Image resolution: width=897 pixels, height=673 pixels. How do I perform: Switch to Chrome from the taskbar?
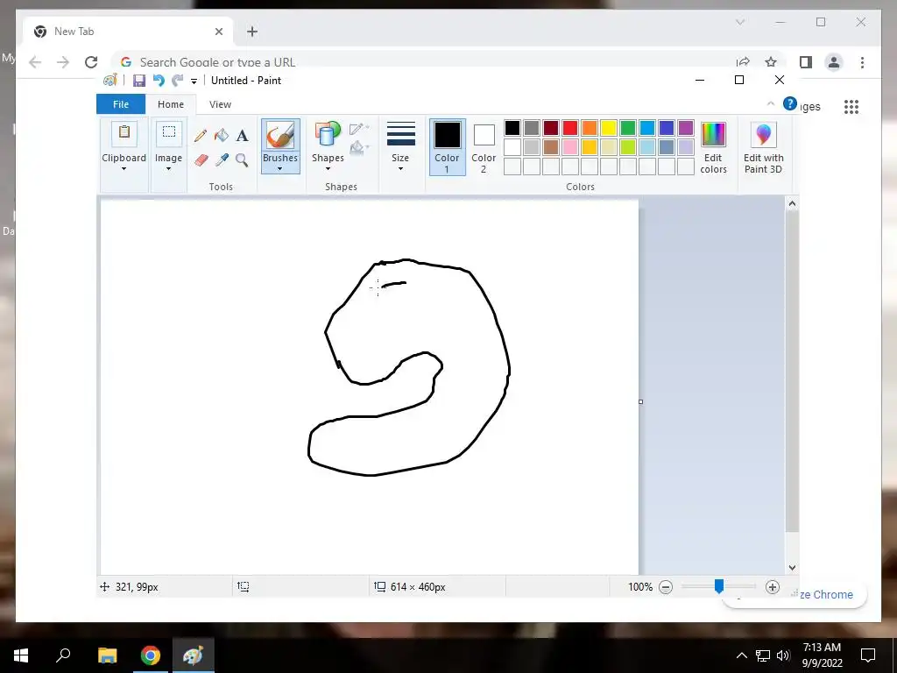pyautogui.click(x=151, y=655)
